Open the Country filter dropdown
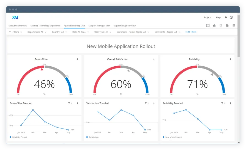The width and height of the screenshot is (246, 150). point(59,32)
